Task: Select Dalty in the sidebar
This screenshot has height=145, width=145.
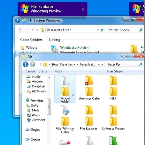Action: (32, 105)
